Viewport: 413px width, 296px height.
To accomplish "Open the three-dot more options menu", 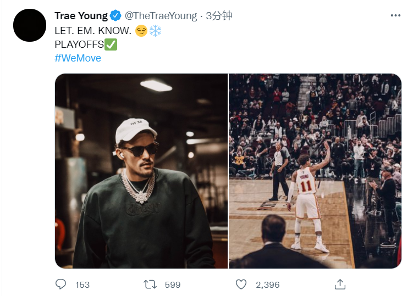I will coord(395,15).
